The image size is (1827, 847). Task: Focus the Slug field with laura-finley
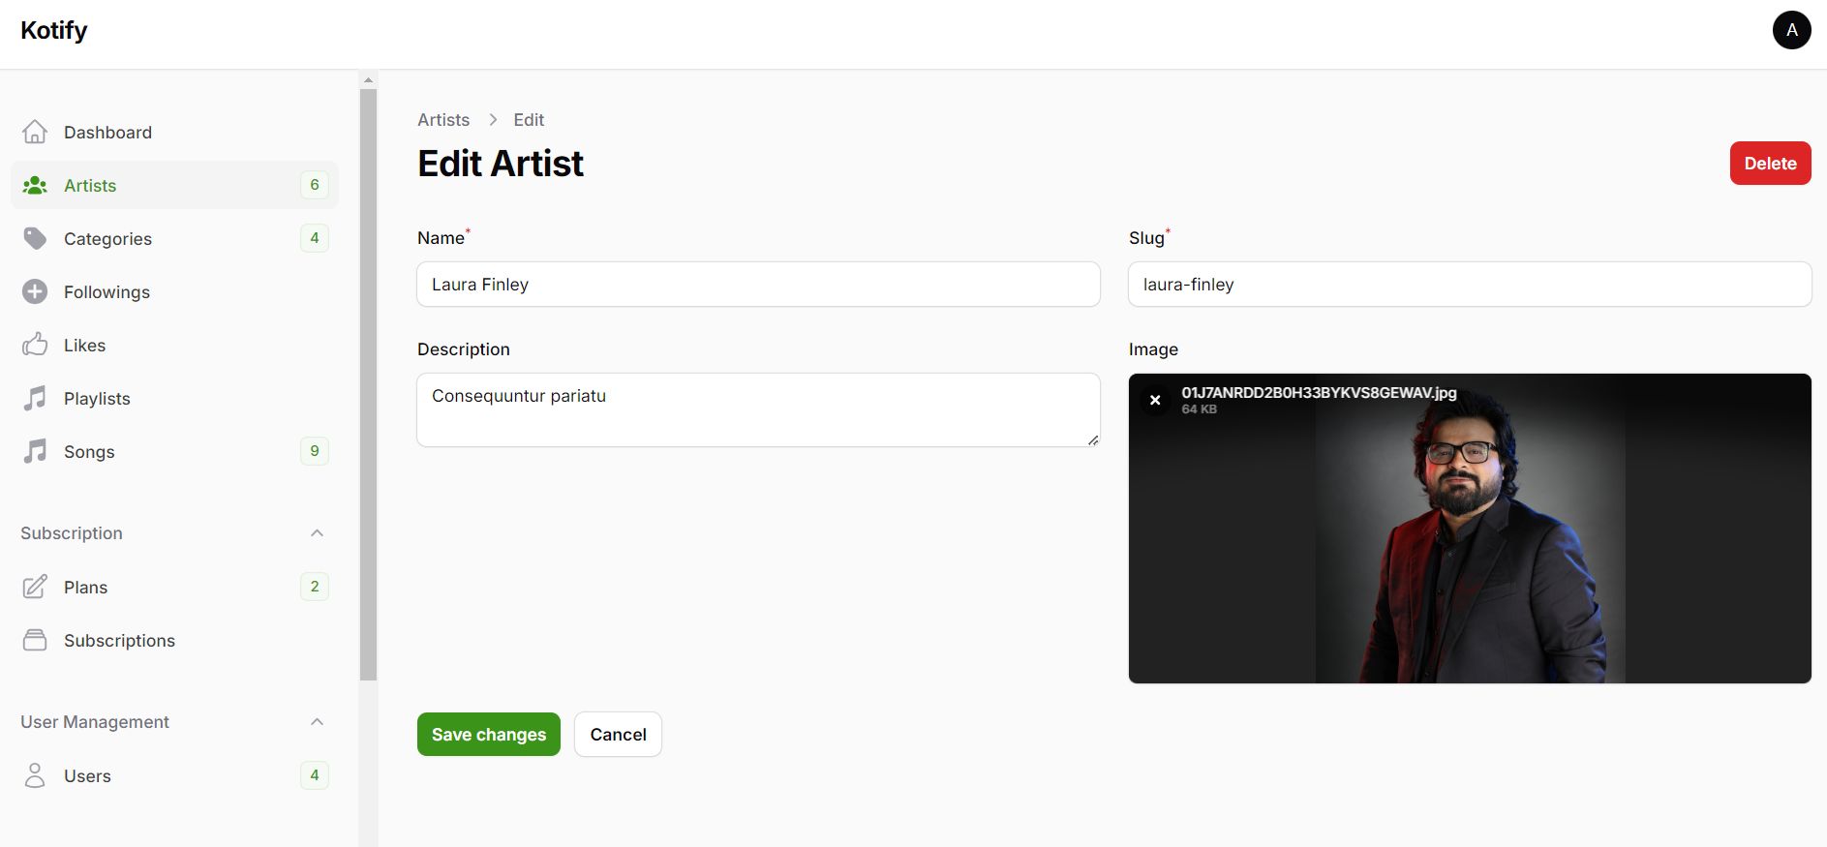1470,285
